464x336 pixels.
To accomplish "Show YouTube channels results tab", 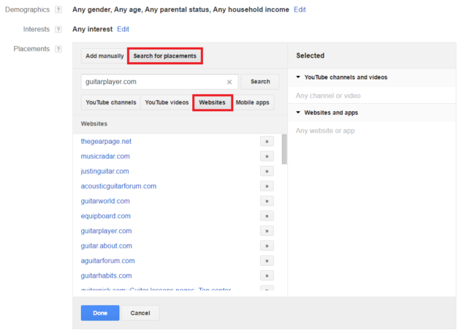I will click(x=110, y=102).
